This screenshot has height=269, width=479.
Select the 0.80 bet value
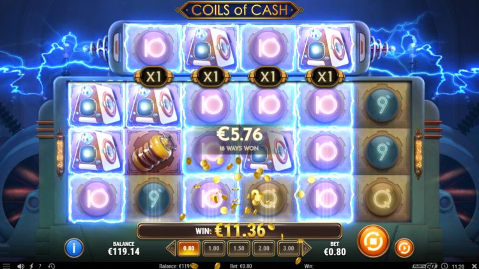coord(189,248)
